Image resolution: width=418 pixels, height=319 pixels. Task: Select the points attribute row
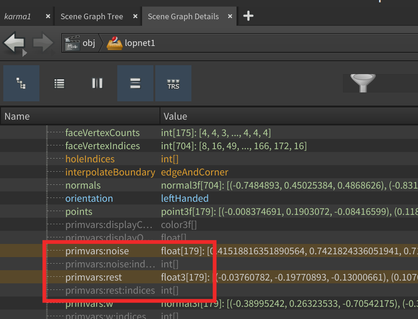[209, 211]
